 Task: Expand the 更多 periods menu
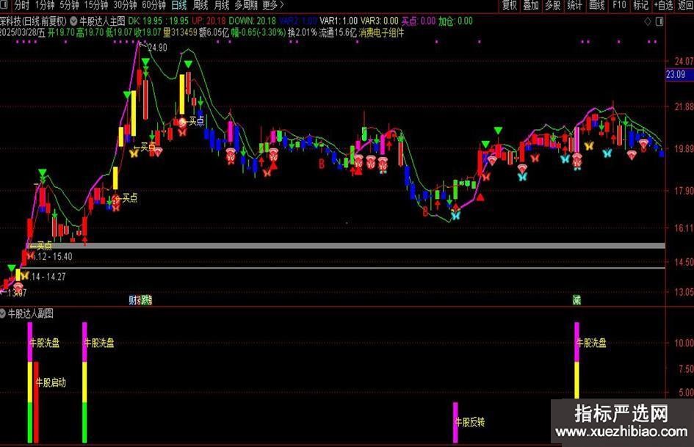272,5
